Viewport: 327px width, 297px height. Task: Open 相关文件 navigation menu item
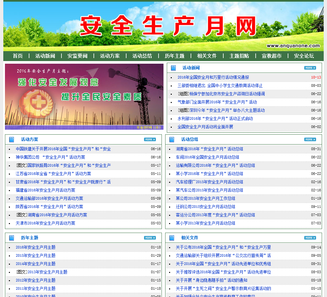(207, 56)
